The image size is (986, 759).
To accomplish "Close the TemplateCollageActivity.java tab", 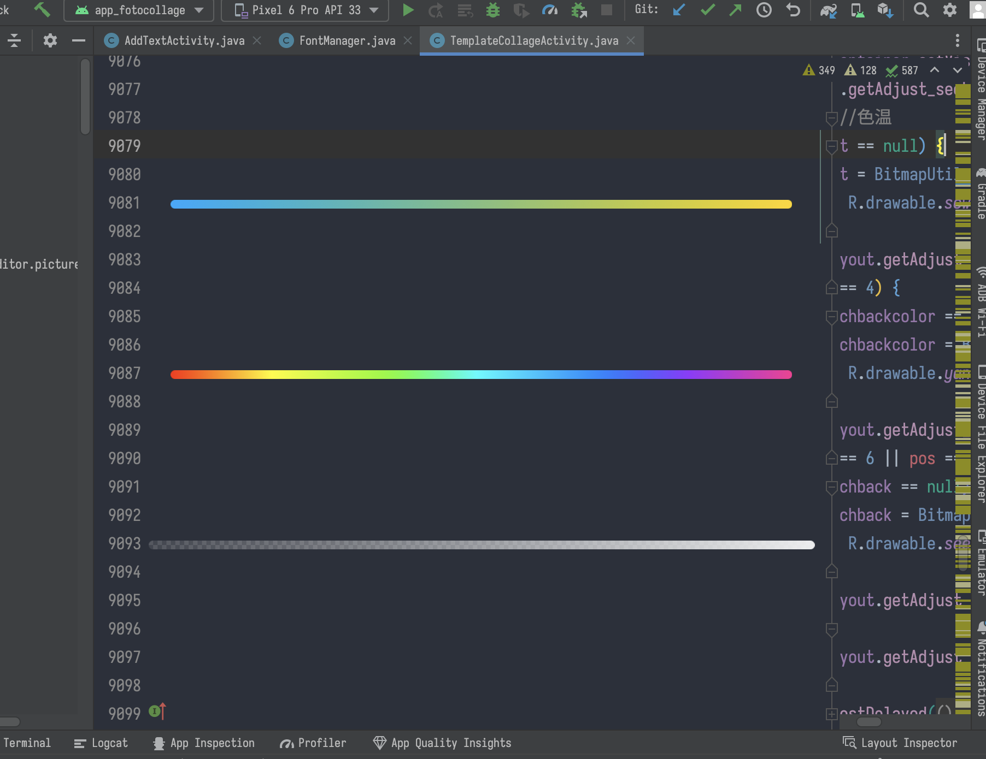I will tap(631, 41).
